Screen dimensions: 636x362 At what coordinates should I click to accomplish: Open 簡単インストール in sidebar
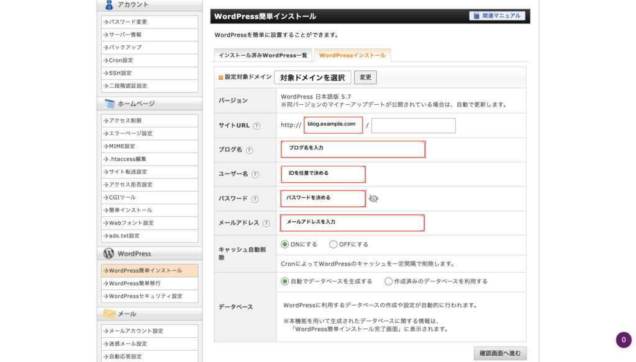(150, 210)
